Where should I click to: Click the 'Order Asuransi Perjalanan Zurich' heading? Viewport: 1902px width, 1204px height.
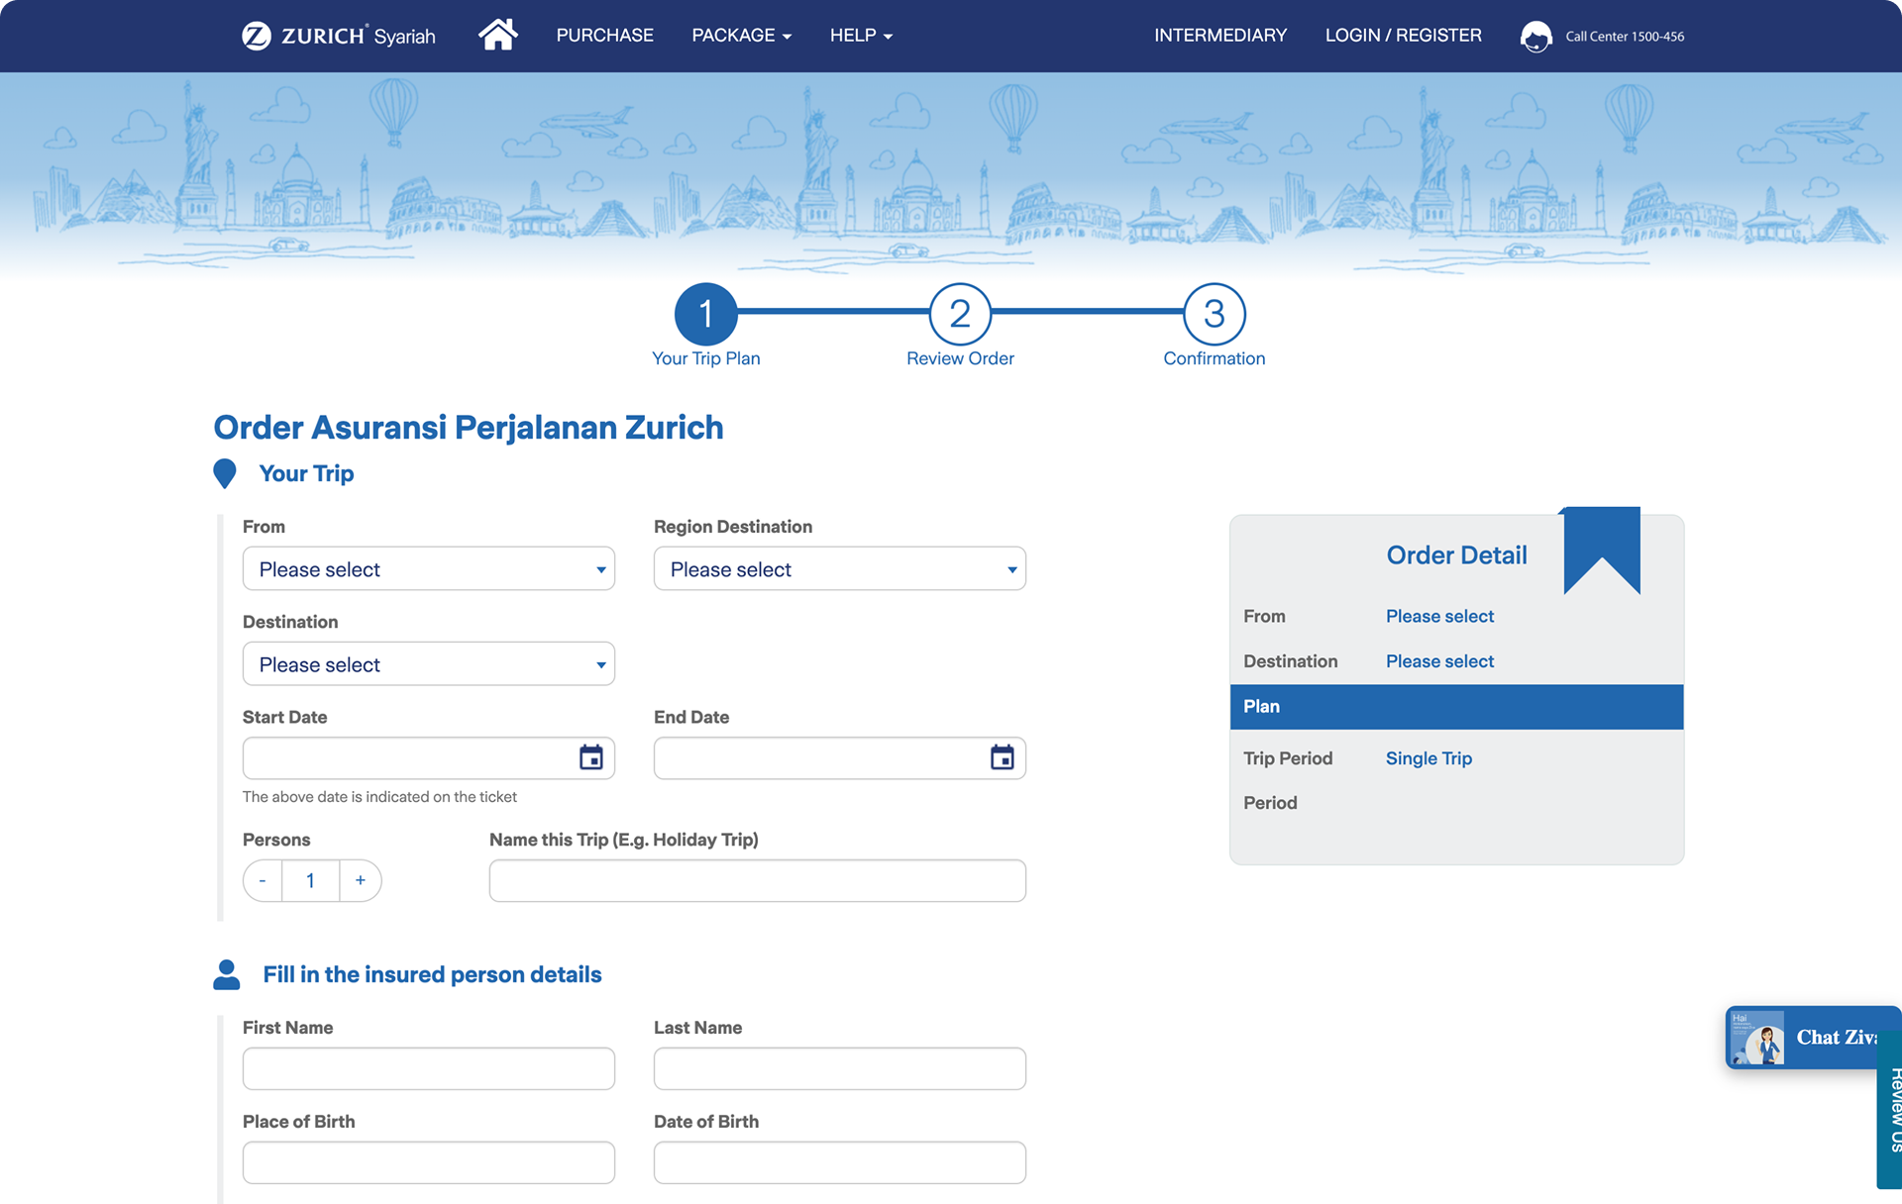tap(469, 428)
